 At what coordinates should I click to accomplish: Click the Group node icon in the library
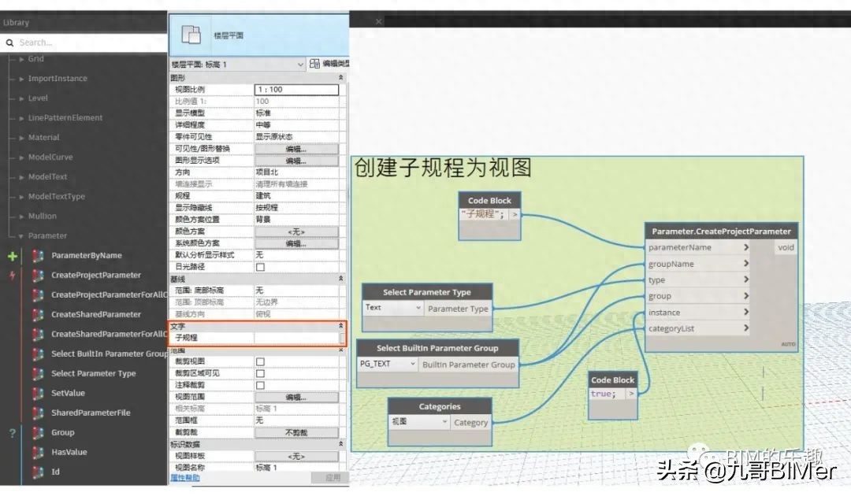(38, 432)
